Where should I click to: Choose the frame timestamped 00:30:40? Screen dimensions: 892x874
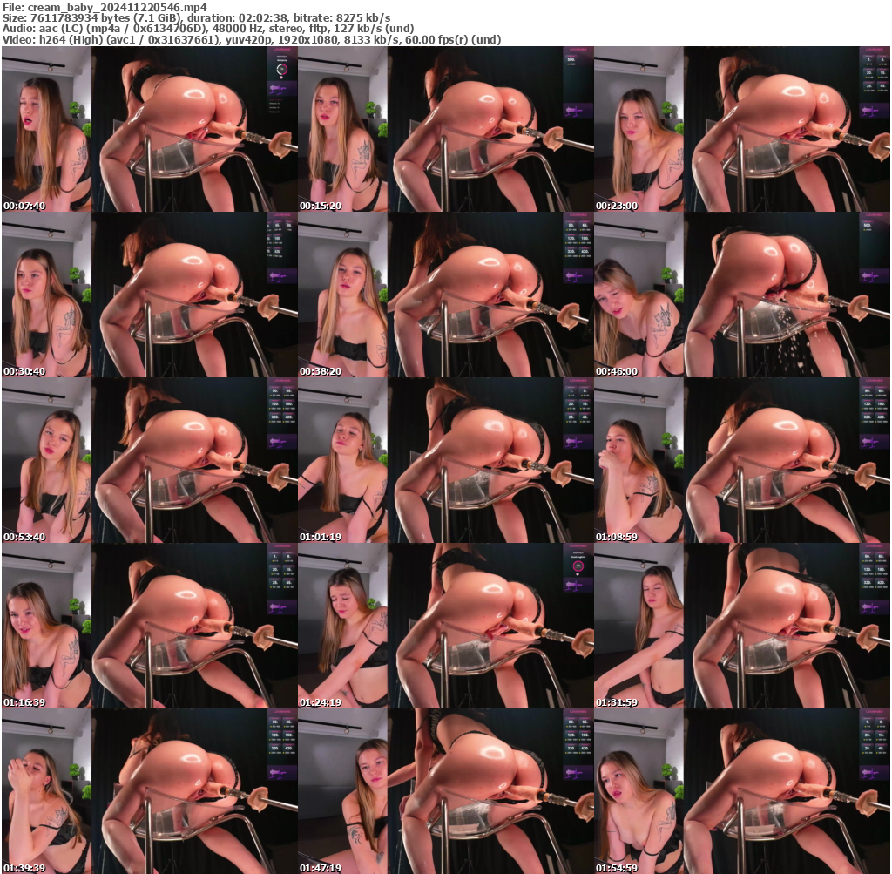pyautogui.click(x=149, y=295)
